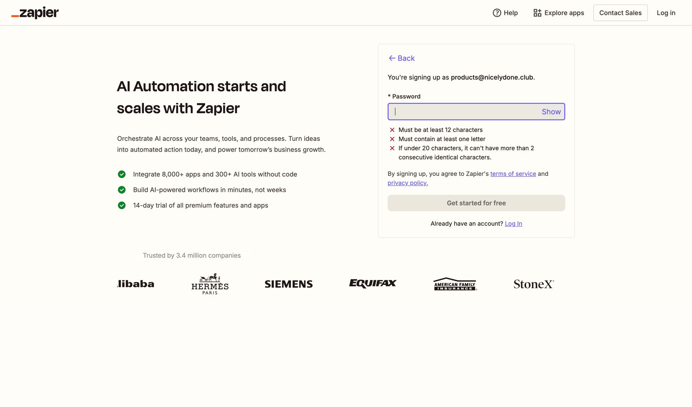Screen dimensions: 692x407
Task: Select the Siemens logo
Action: 288,284
